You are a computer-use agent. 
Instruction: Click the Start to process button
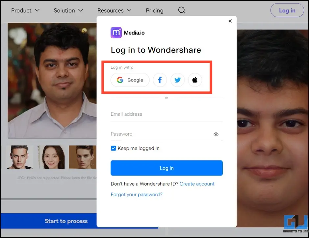click(x=66, y=221)
